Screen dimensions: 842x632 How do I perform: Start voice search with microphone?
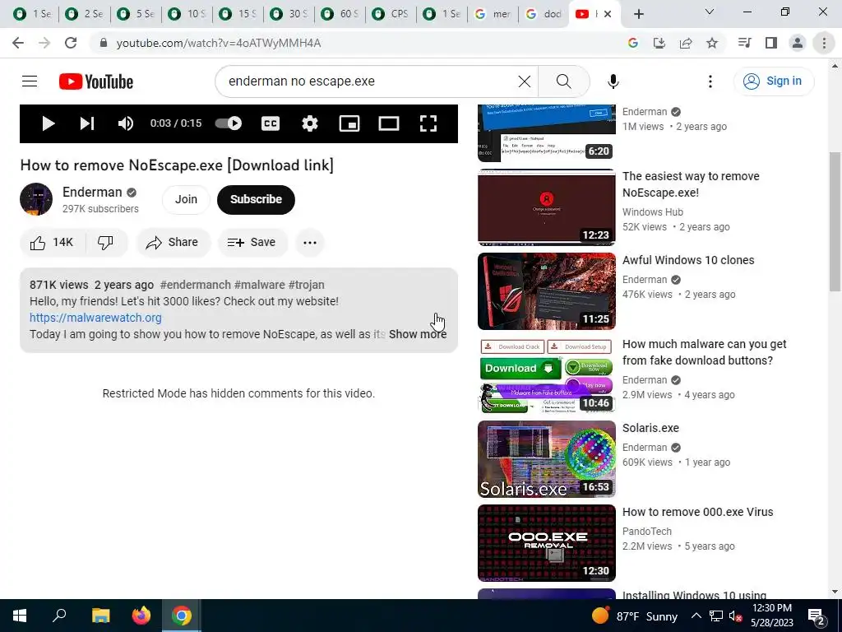click(613, 81)
